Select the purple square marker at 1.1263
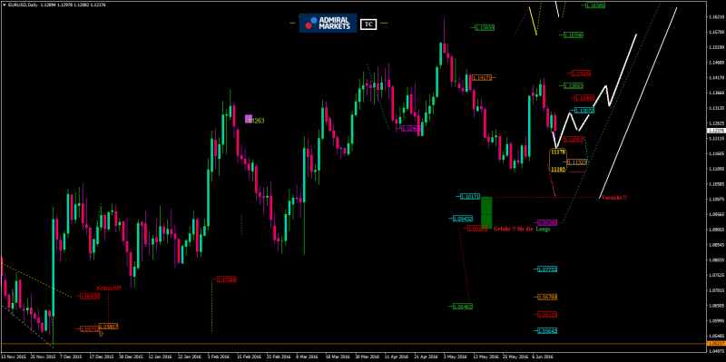The image size is (726, 362). coord(249,119)
